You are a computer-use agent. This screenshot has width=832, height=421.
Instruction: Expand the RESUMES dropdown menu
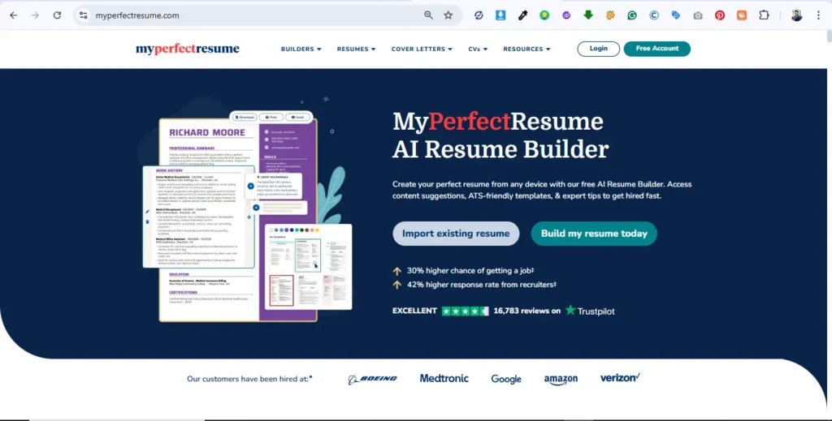click(x=356, y=49)
